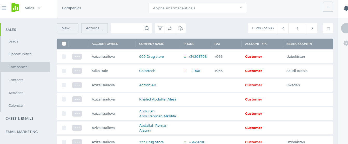
Task: Click the search magnifier icon
Action: pos(147,28)
